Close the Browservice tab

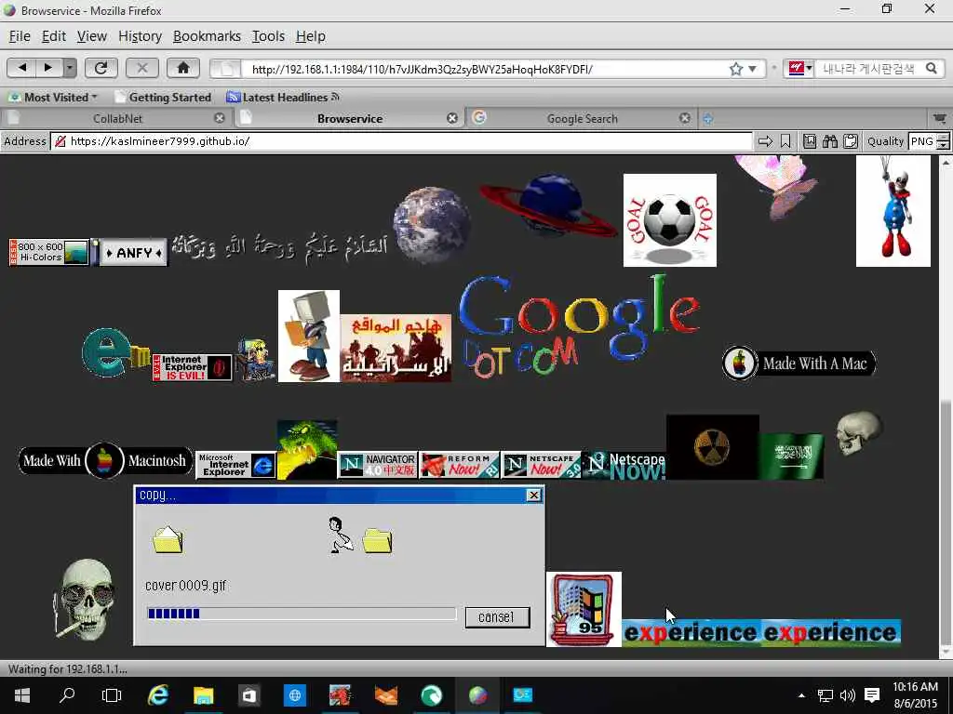coord(452,118)
